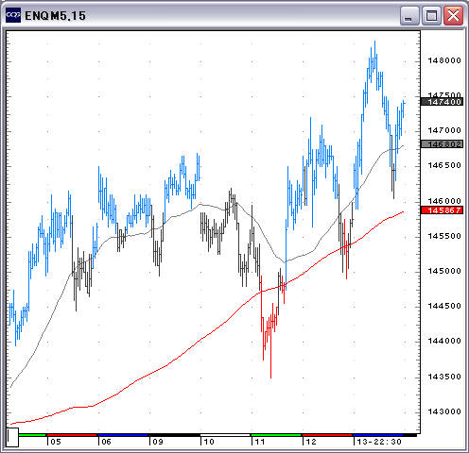
Task: Select the grey 146802 moving average label
Action: point(442,144)
